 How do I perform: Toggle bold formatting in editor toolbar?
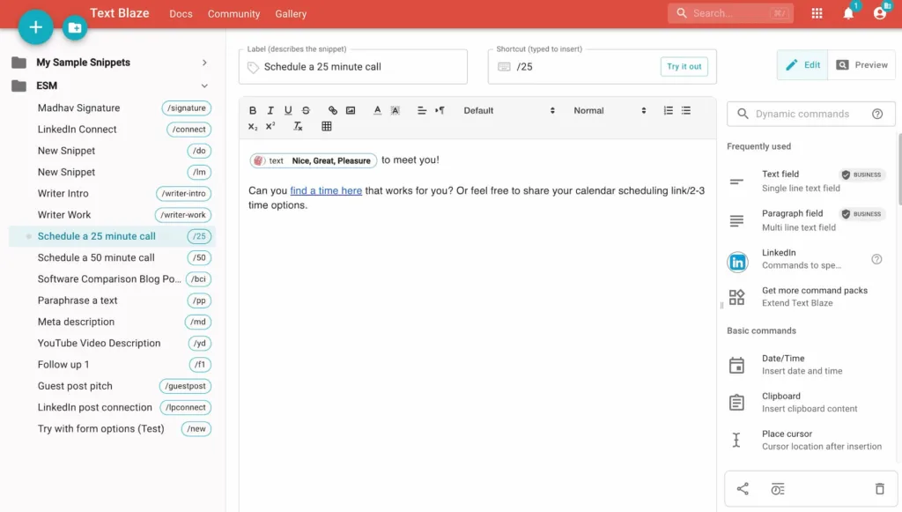pos(253,110)
